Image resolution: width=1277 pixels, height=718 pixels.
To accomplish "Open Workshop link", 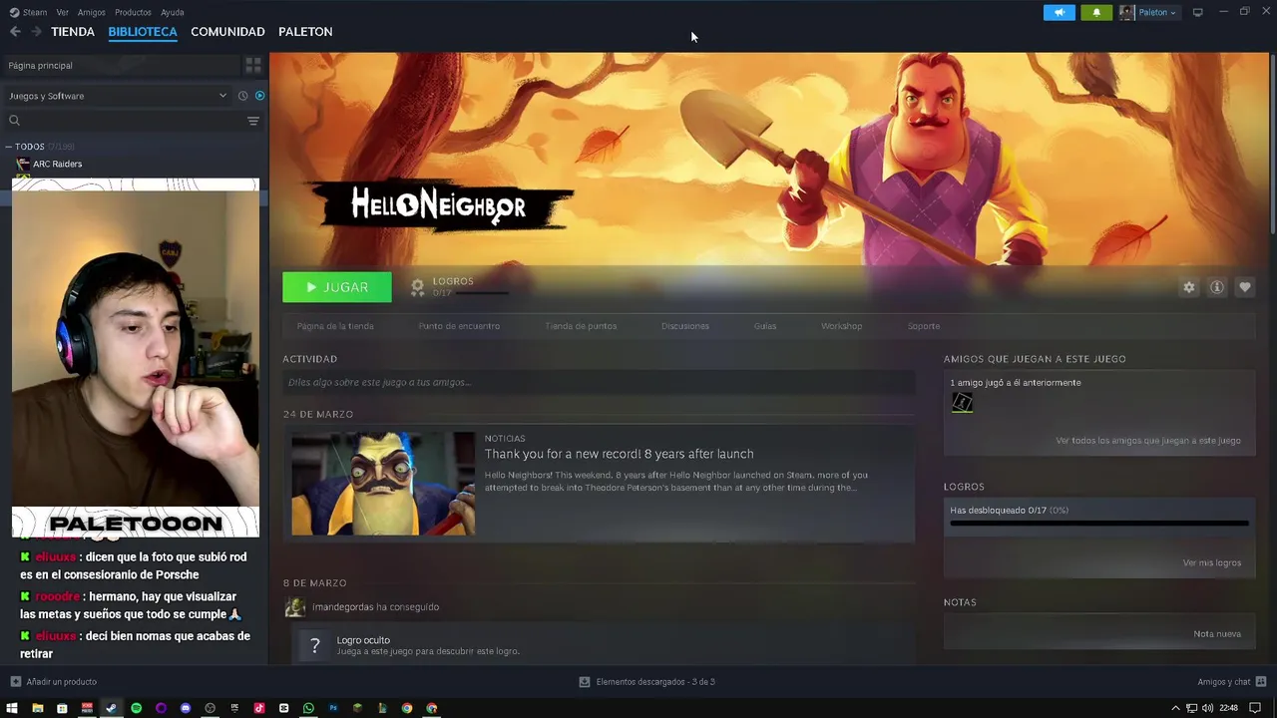I will [x=841, y=326].
